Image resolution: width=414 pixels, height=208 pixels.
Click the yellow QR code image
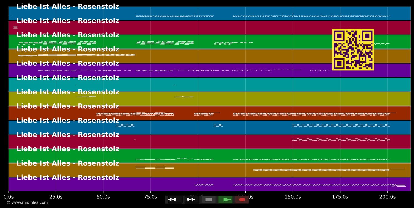pyautogui.click(x=353, y=50)
